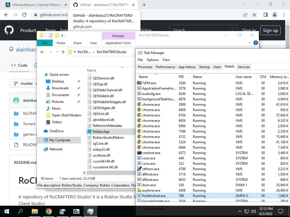
Task: Click Sign in link on GitHub
Action: click(x=249, y=30)
